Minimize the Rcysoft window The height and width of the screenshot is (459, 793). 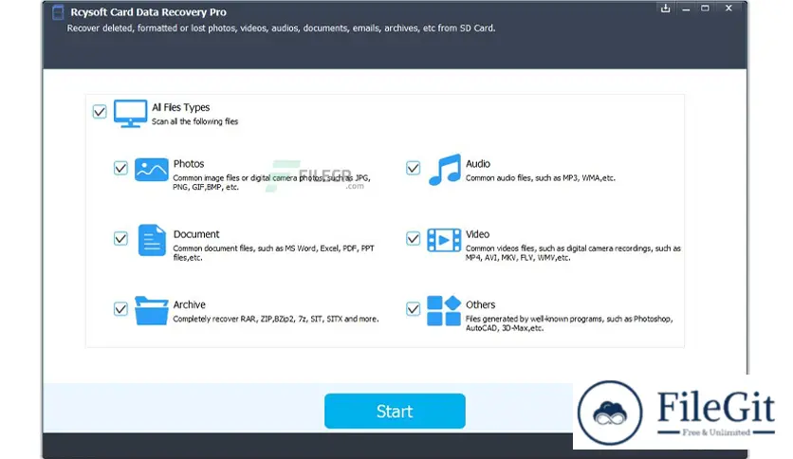pyautogui.click(x=686, y=9)
